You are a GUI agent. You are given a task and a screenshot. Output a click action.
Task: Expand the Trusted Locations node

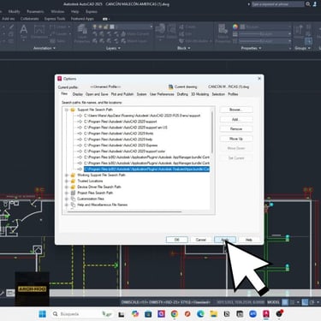pos(67,181)
